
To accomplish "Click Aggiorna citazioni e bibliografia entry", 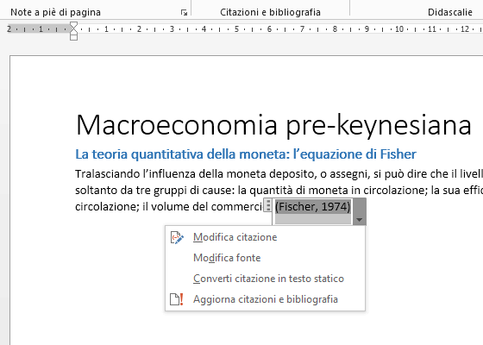I will (x=265, y=299).
